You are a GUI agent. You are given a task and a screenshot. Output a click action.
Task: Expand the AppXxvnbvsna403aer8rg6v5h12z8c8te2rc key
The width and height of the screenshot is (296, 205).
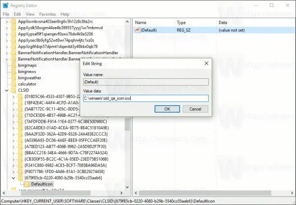point(7,22)
